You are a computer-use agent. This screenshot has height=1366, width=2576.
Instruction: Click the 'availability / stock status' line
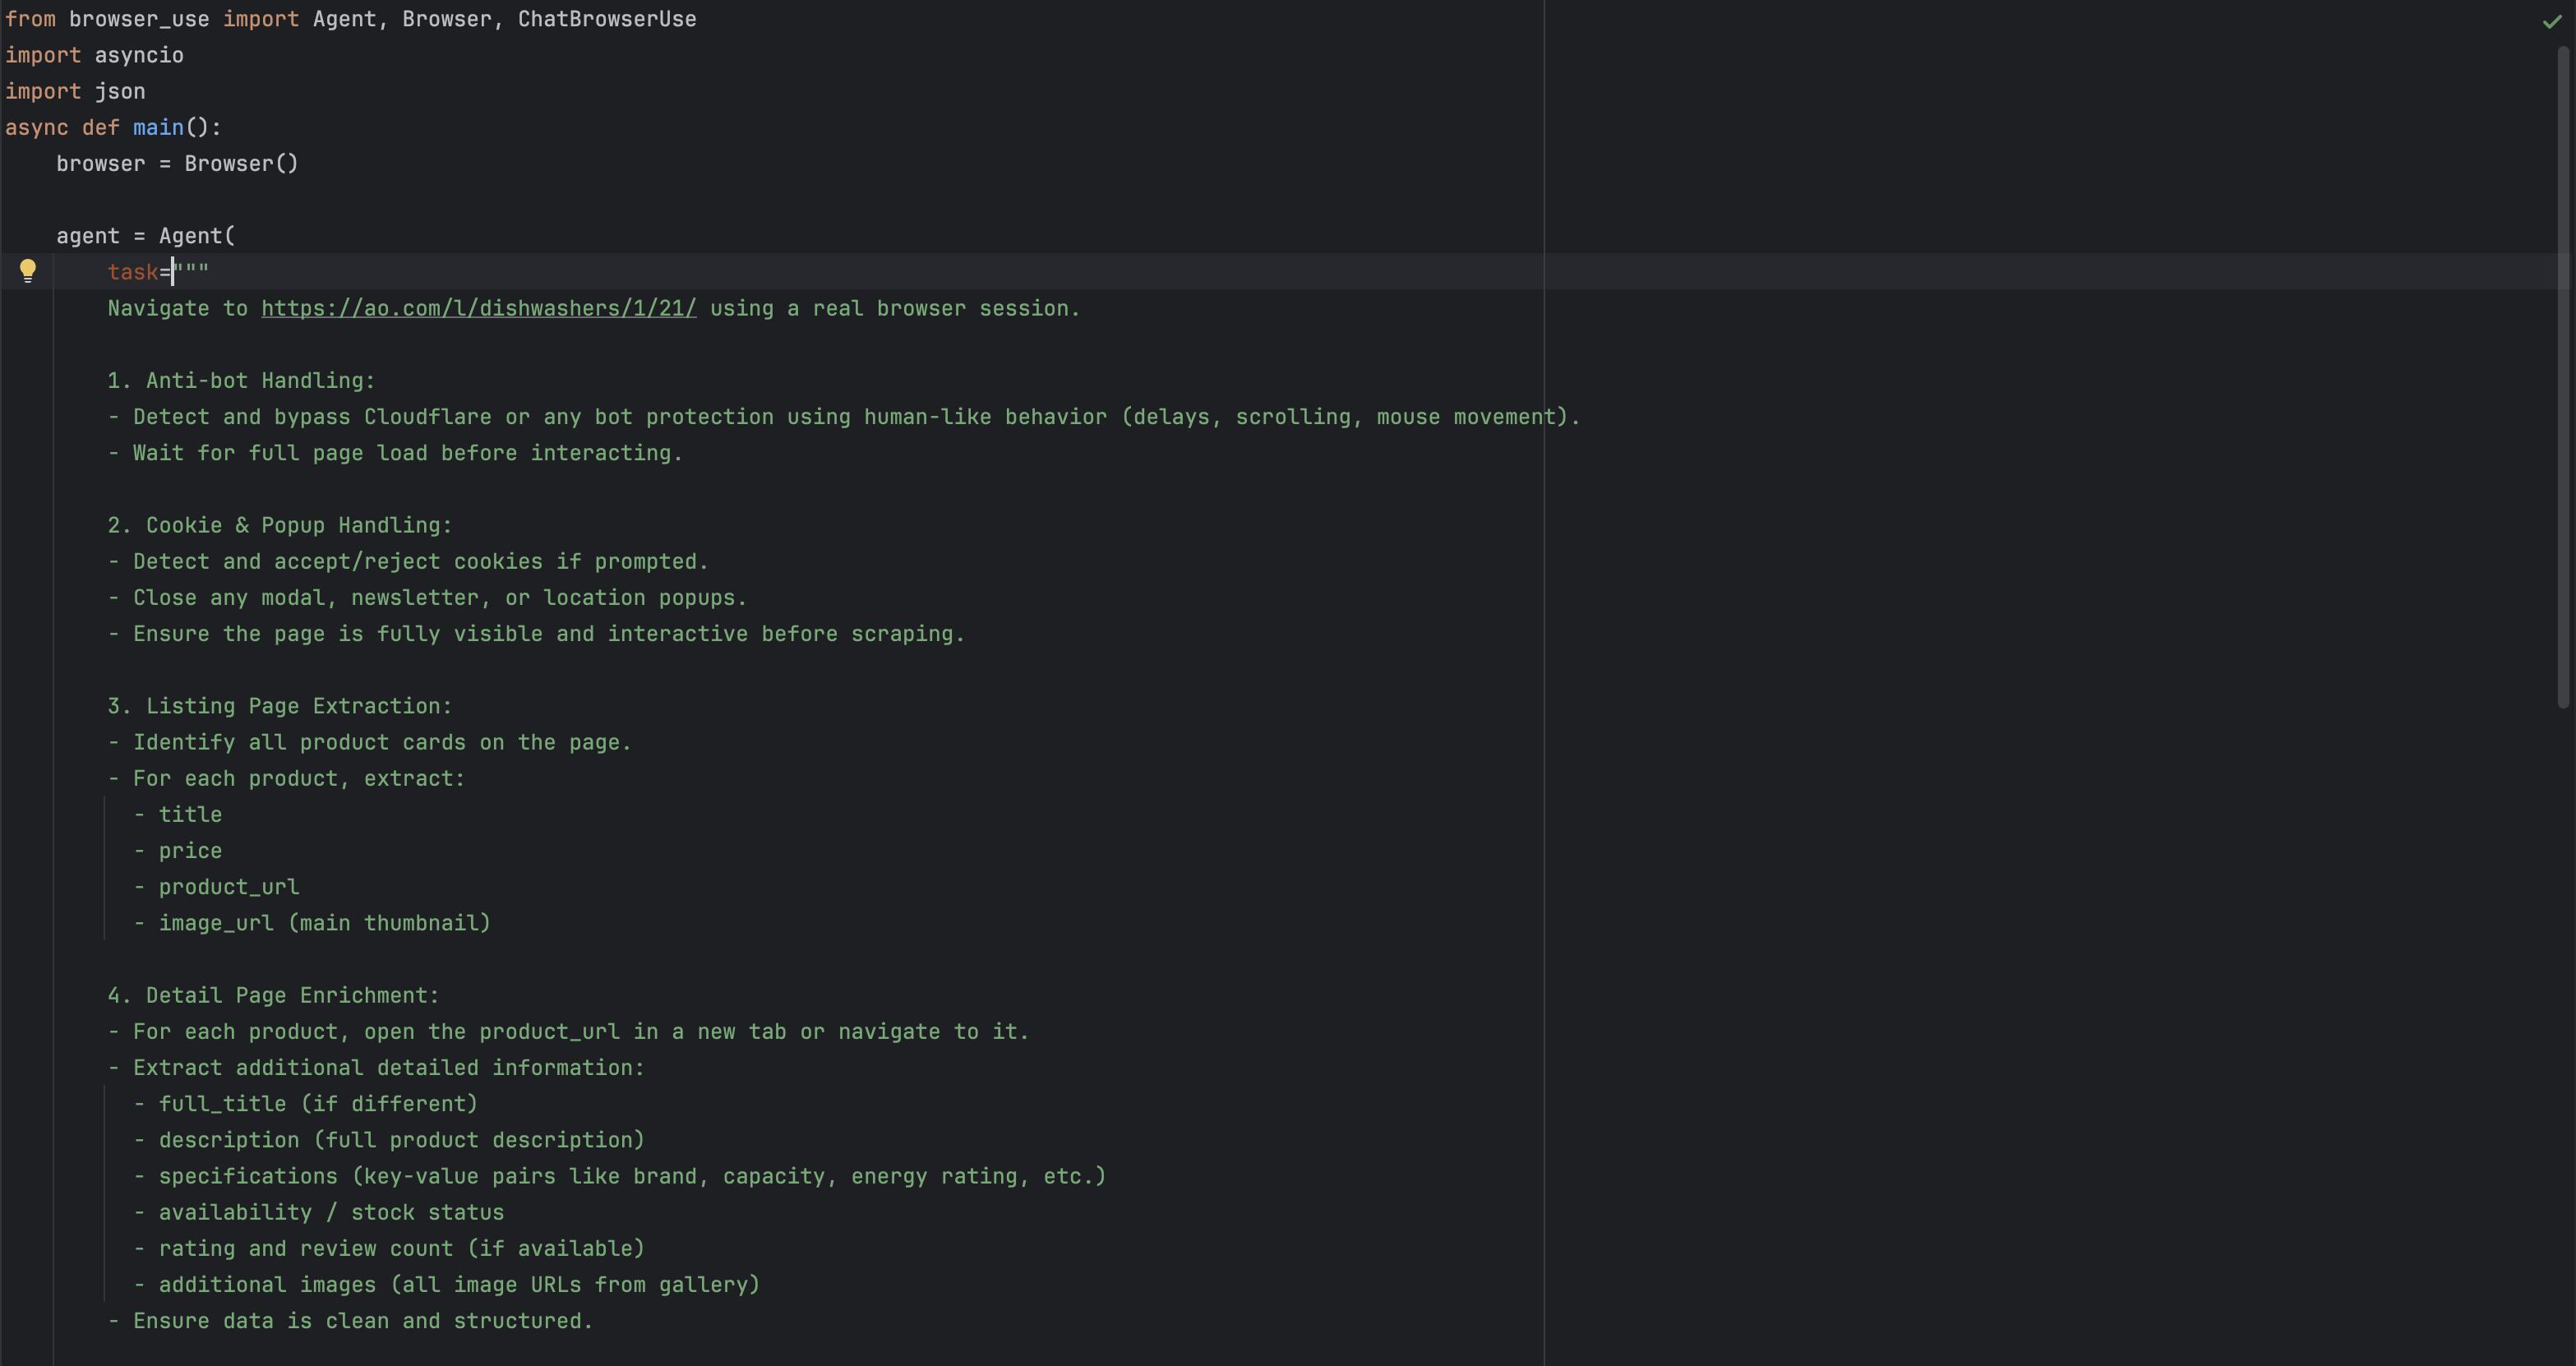[331, 1212]
